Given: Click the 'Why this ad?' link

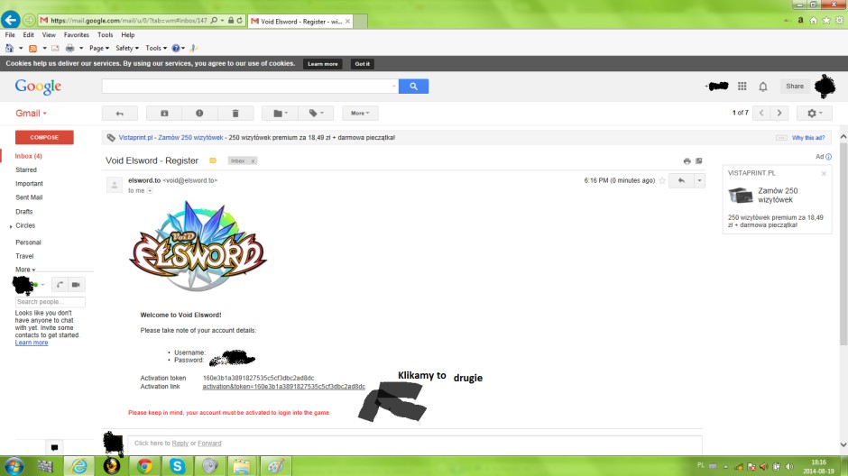Looking at the screenshot, I should (808, 138).
